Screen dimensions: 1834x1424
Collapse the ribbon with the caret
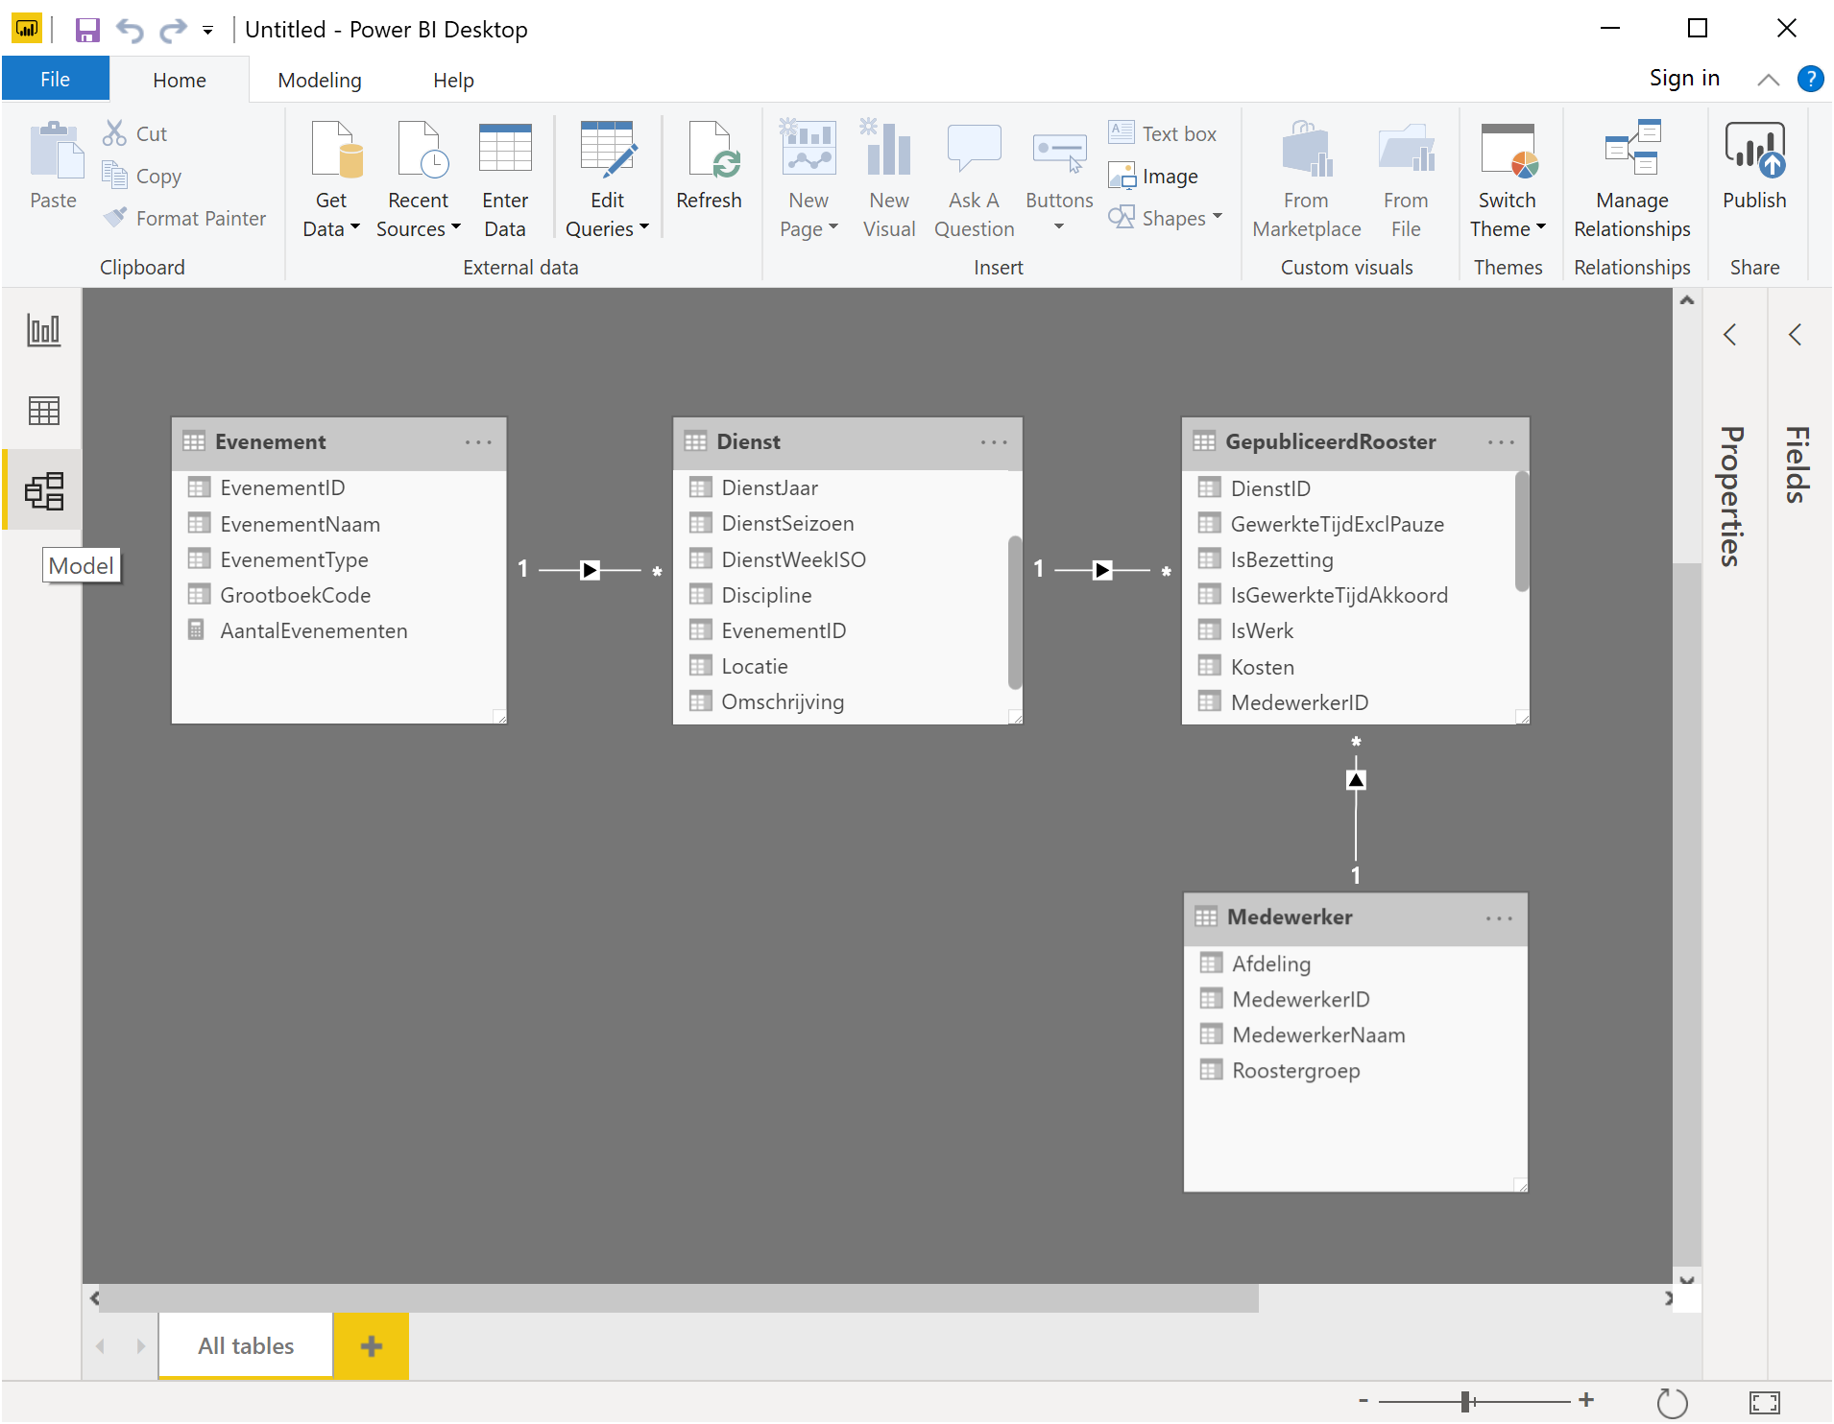point(1768,80)
